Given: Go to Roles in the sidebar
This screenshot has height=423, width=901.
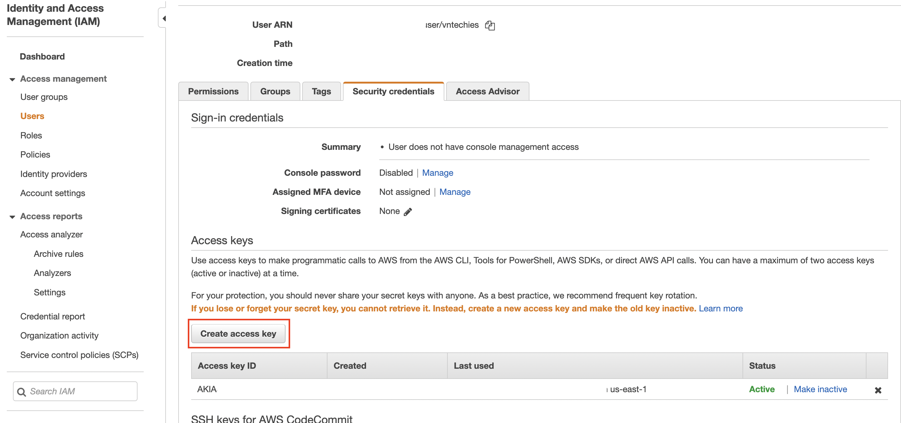Looking at the screenshot, I should 31,135.
